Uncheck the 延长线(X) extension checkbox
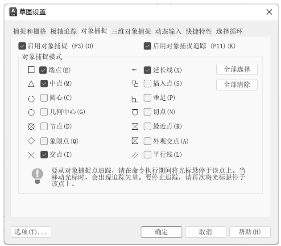The height and width of the screenshot is (246, 281). coord(148,70)
